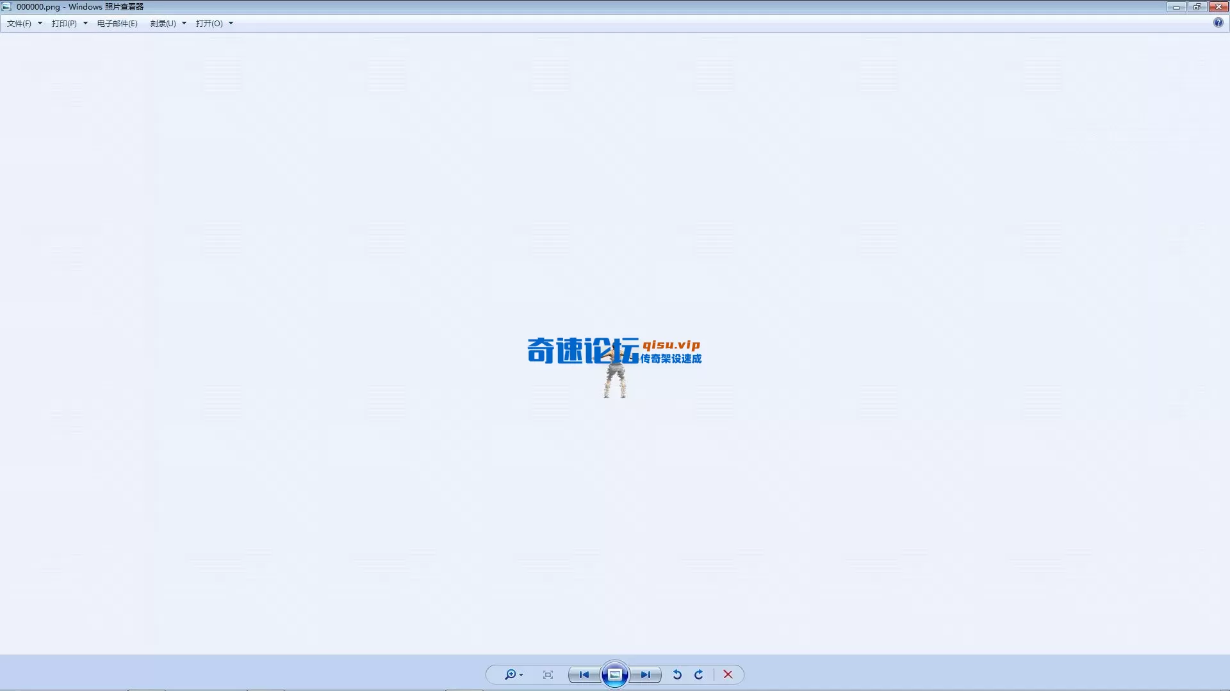Image resolution: width=1230 pixels, height=691 pixels.
Task: Expand the dropdown arrow beside 打开(O)
Action: [231, 23]
